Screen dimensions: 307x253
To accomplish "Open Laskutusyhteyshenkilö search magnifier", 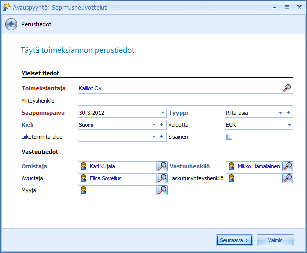I will pyautogui.click(x=288, y=178).
